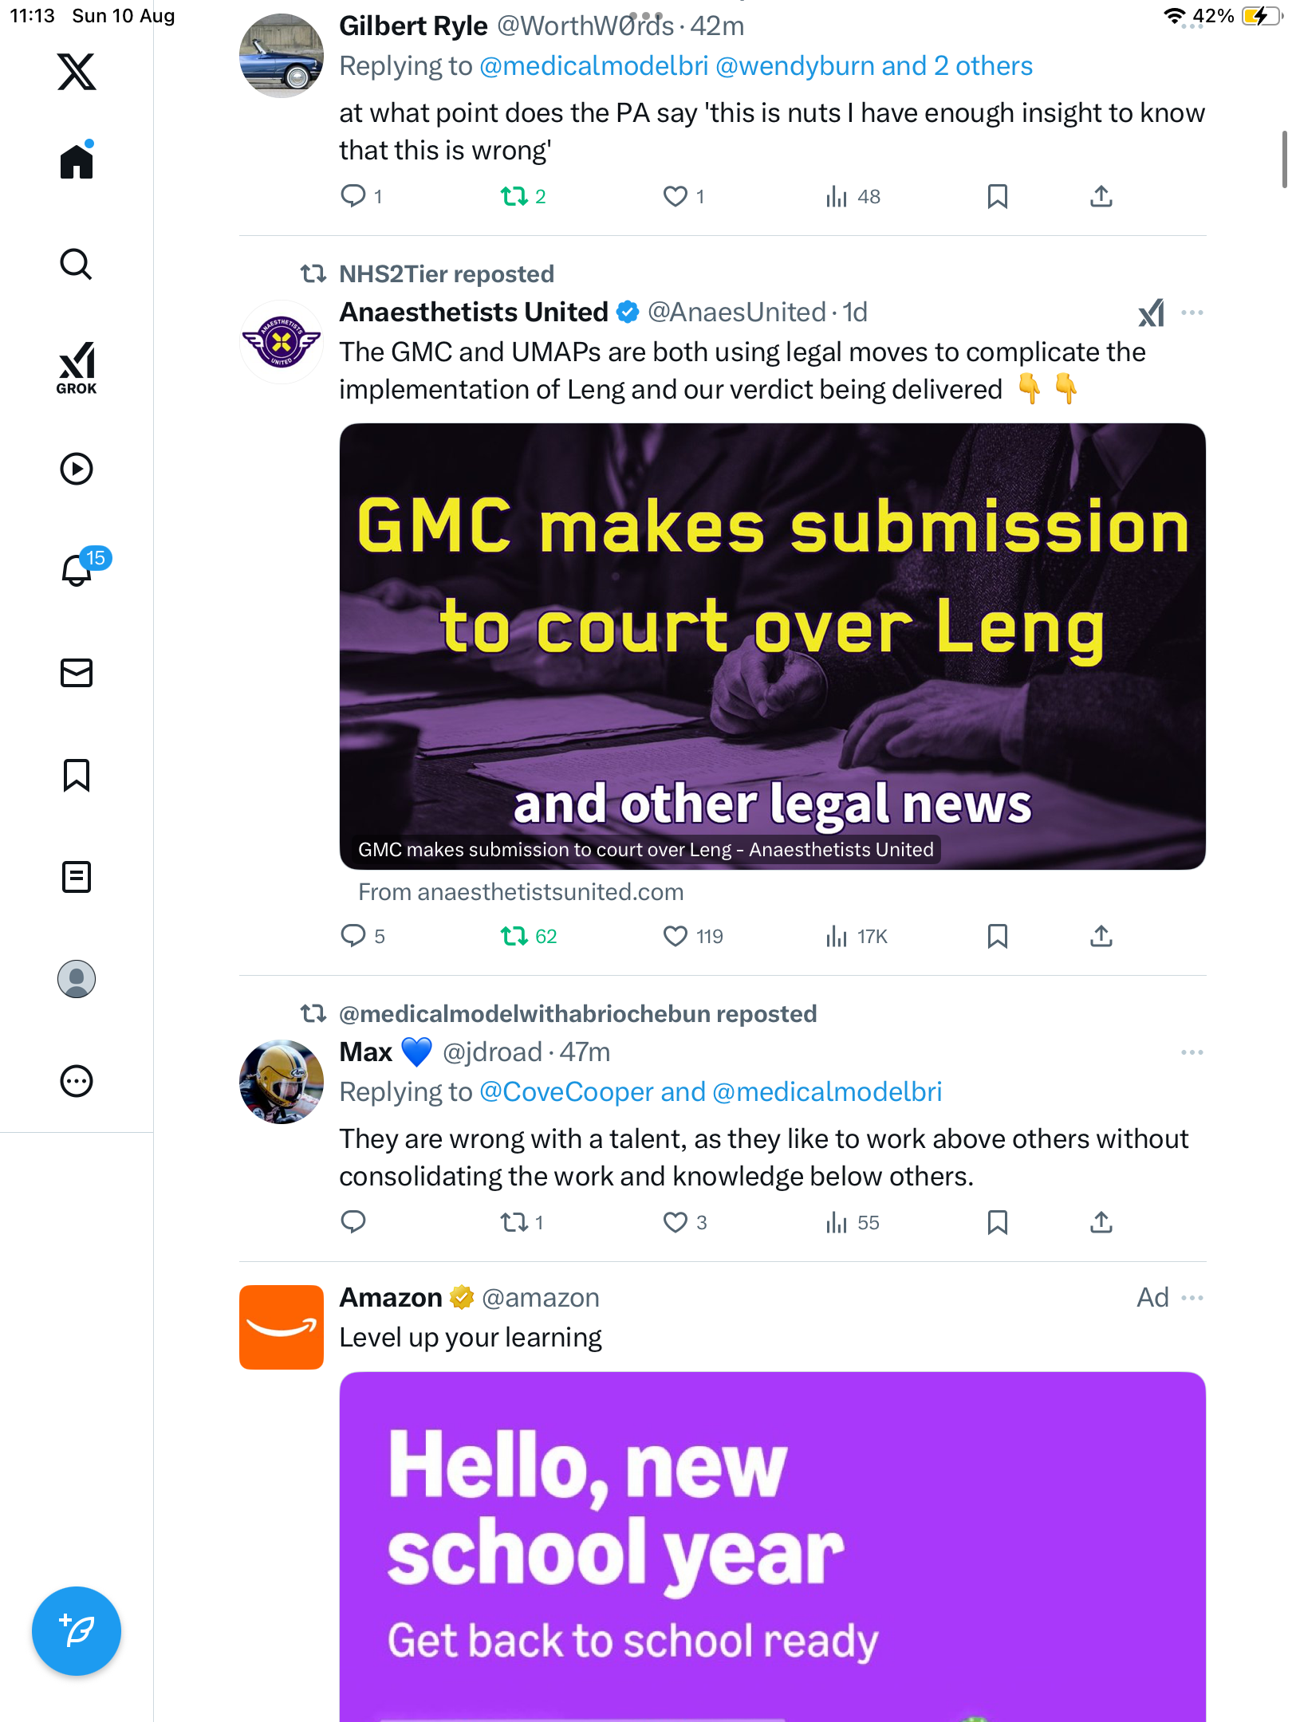Open profile avatar tab in sidebar
The width and height of the screenshot is (1292, 1722).
tap(77, 979)
